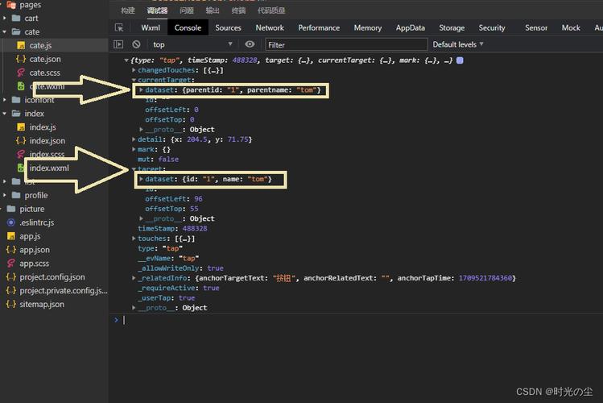Open the Storage tab
Screen dimensions: 603x403
452,27
